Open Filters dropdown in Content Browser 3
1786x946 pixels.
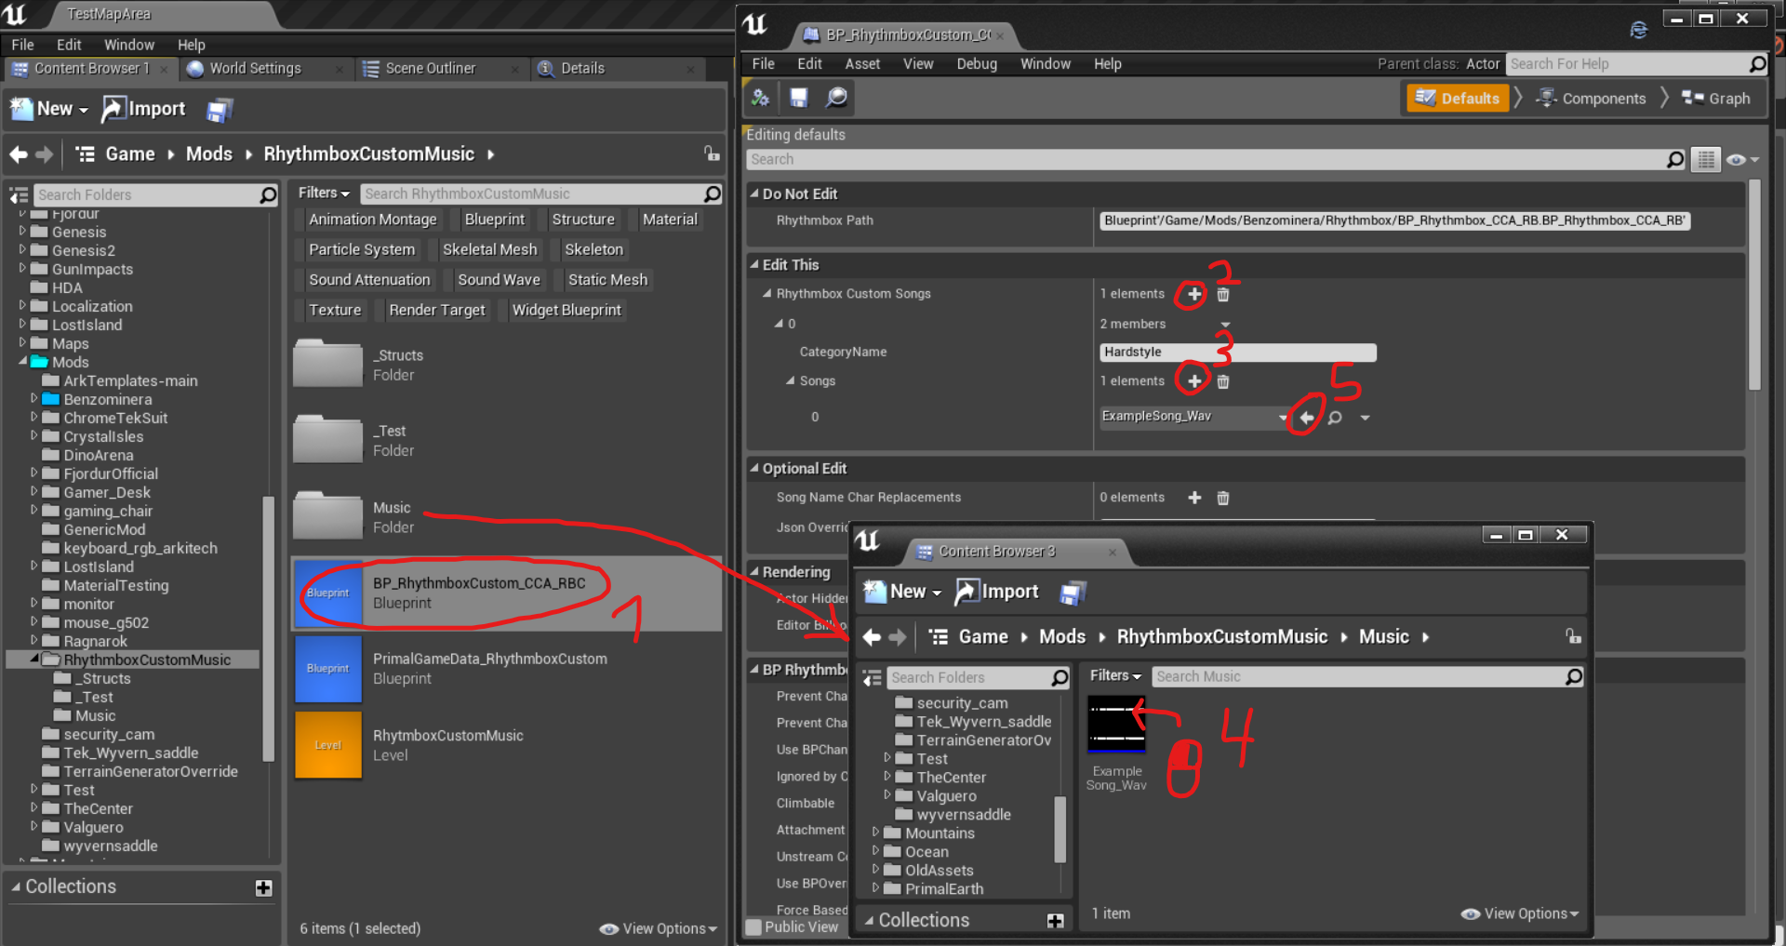tap(1115, 676)
